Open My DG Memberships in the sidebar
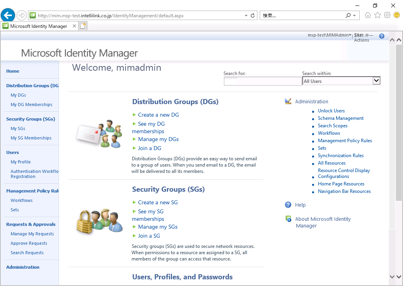The height and width of the screenshot is (286, 403). point(31,104)
